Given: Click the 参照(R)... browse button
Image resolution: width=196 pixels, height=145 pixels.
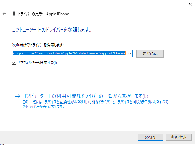Looking at the screenshot, I should click(150, 54).
